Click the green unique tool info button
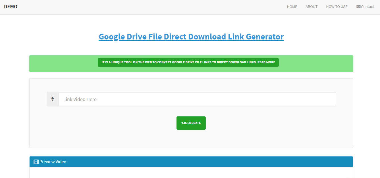This screenshot has height=178, width=380. [x=188, y=62]
